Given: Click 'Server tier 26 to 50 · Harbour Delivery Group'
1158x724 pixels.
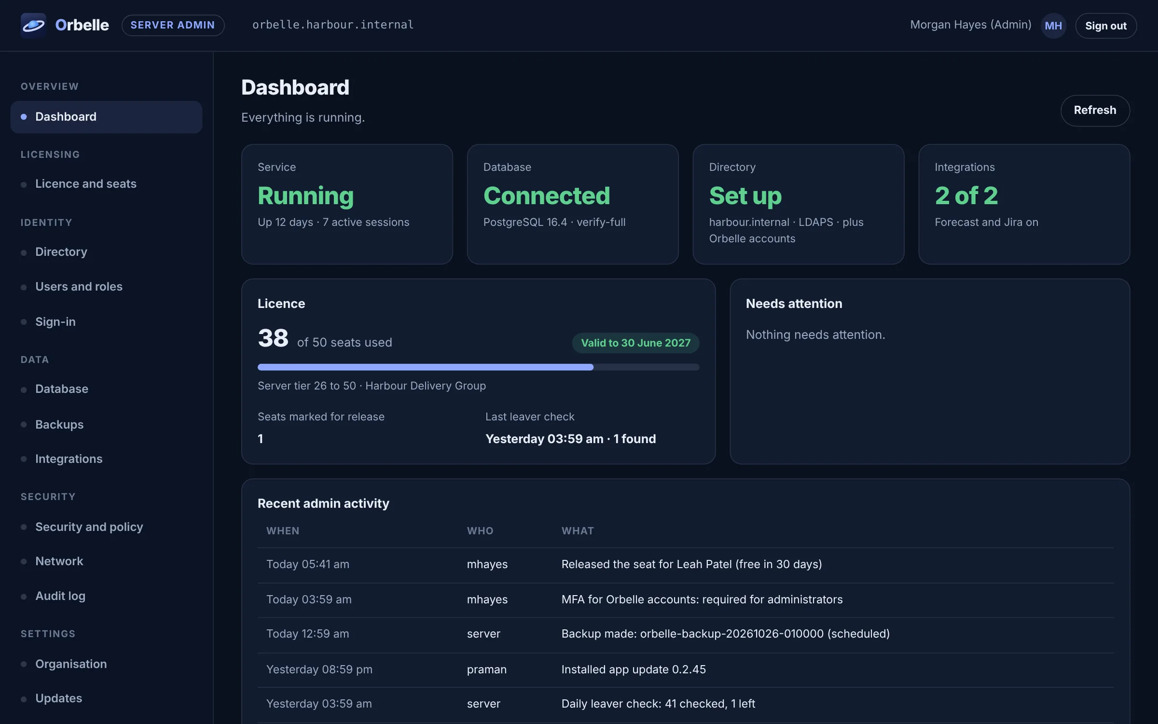Looking at the screenshot, I should [372, 386].
